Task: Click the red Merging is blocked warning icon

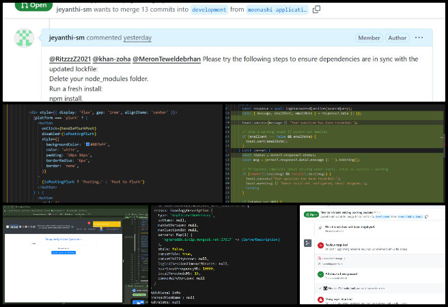Action: (x=320, y=299)
